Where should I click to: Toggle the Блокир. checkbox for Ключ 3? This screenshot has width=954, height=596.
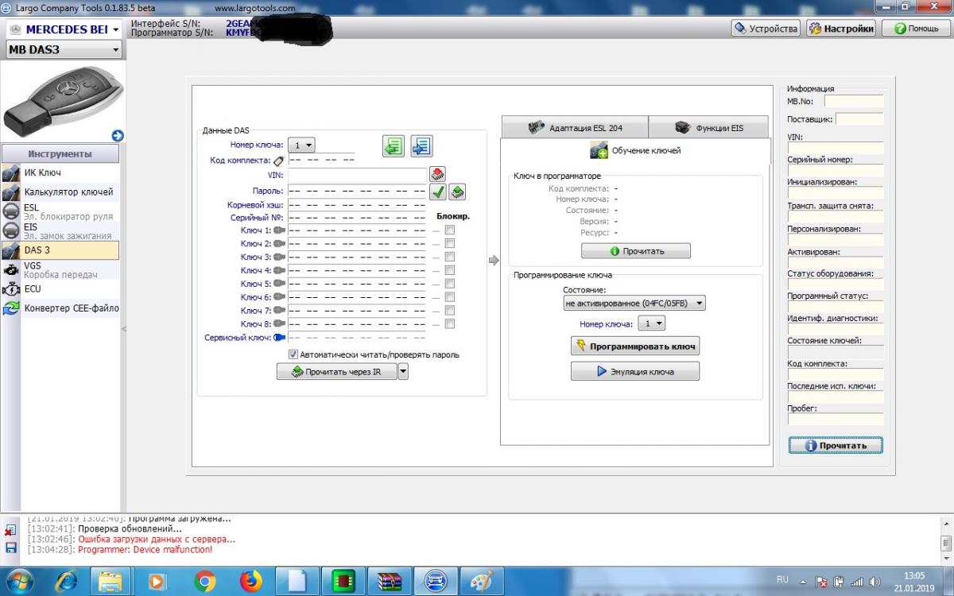[x=450, y=257]
